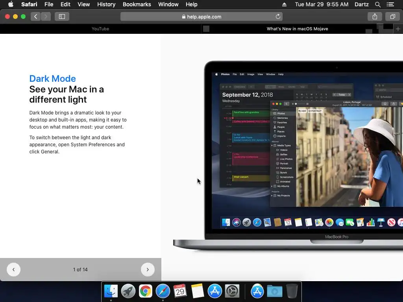The image size is (403, 302).
Task: Show all tabs overview button
Action: [392, 17]
